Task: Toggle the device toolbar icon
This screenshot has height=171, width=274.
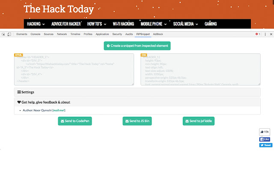Action: click(9, 34)
